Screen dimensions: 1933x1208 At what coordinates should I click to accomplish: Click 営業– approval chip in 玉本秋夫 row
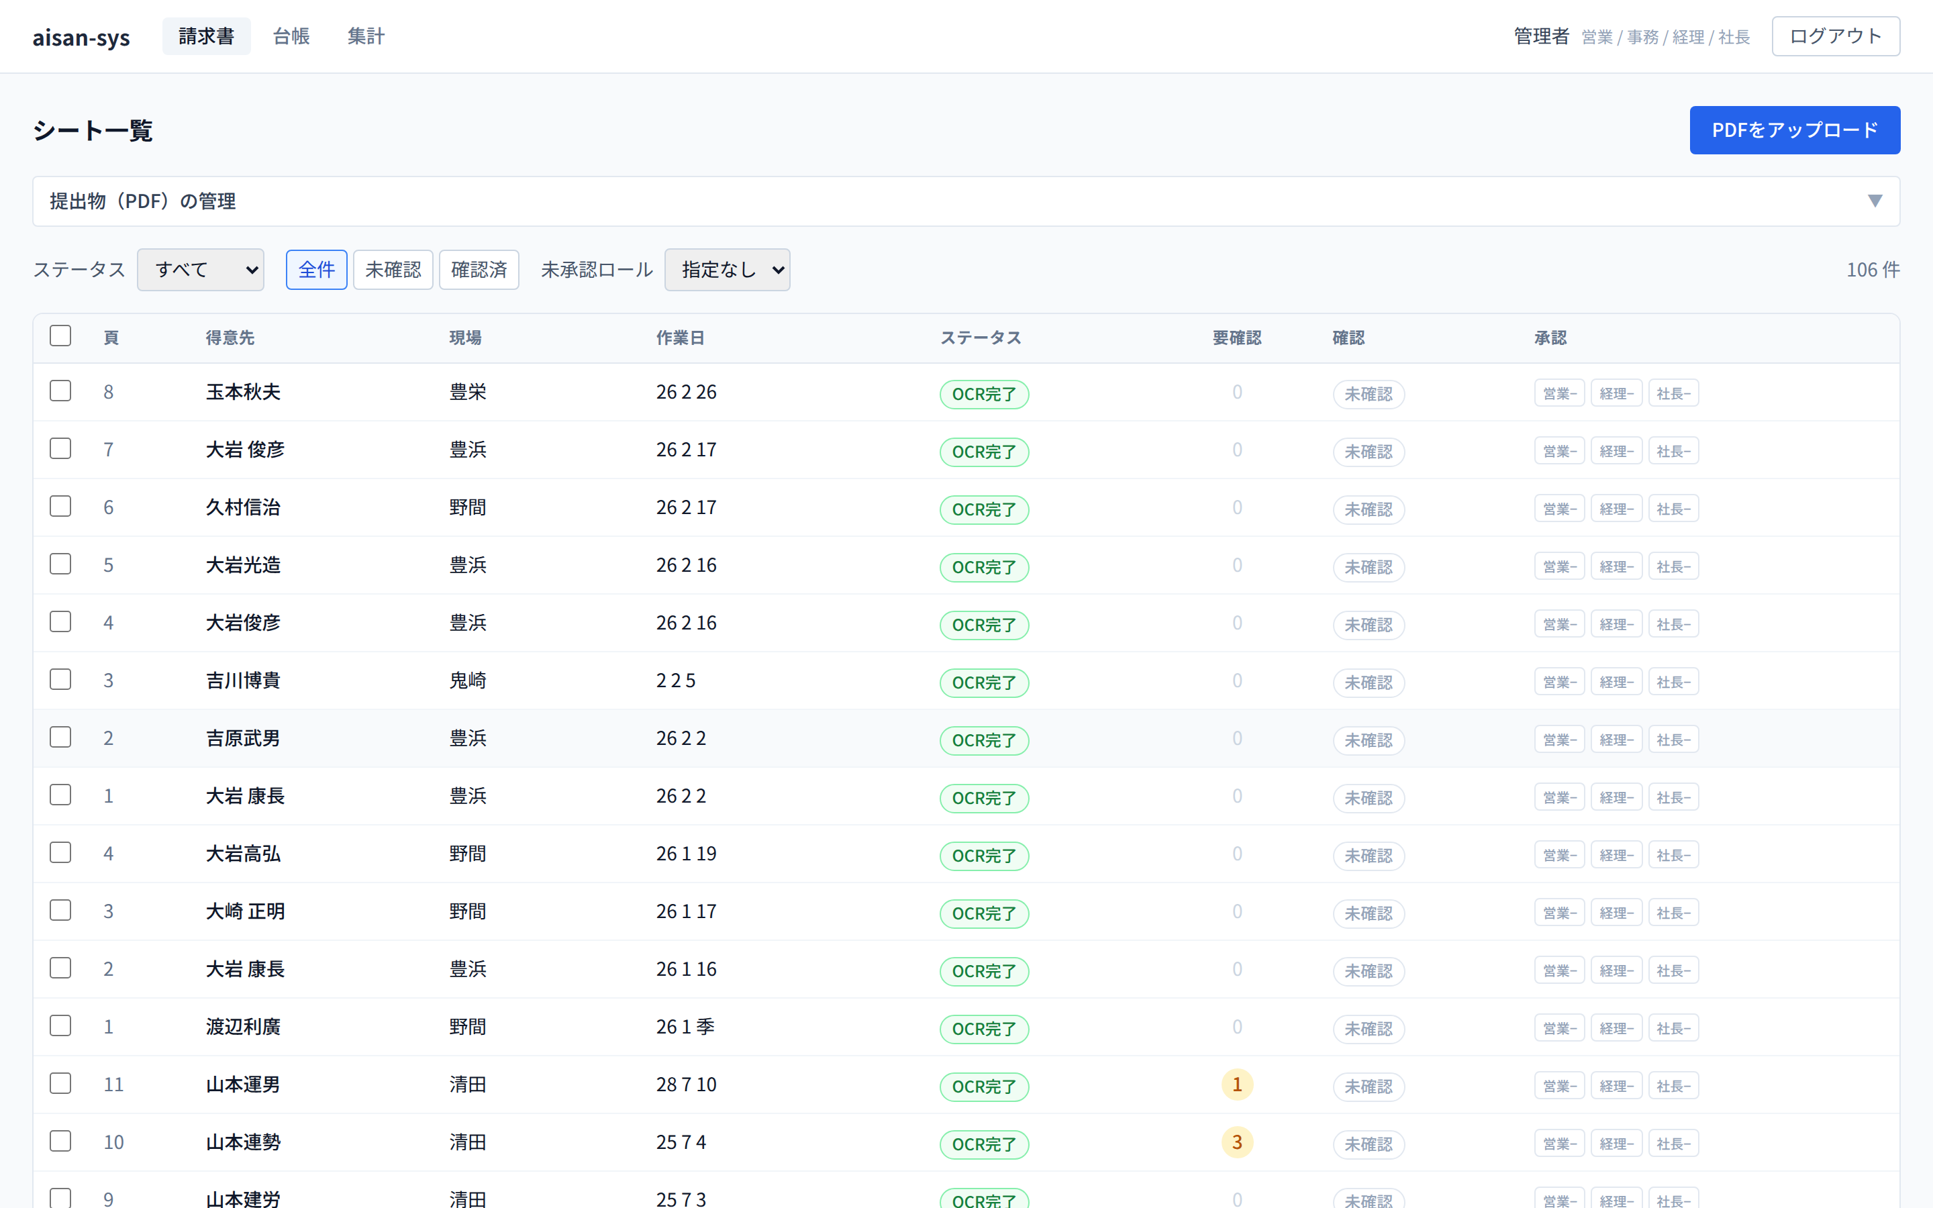coord(1559,393)
